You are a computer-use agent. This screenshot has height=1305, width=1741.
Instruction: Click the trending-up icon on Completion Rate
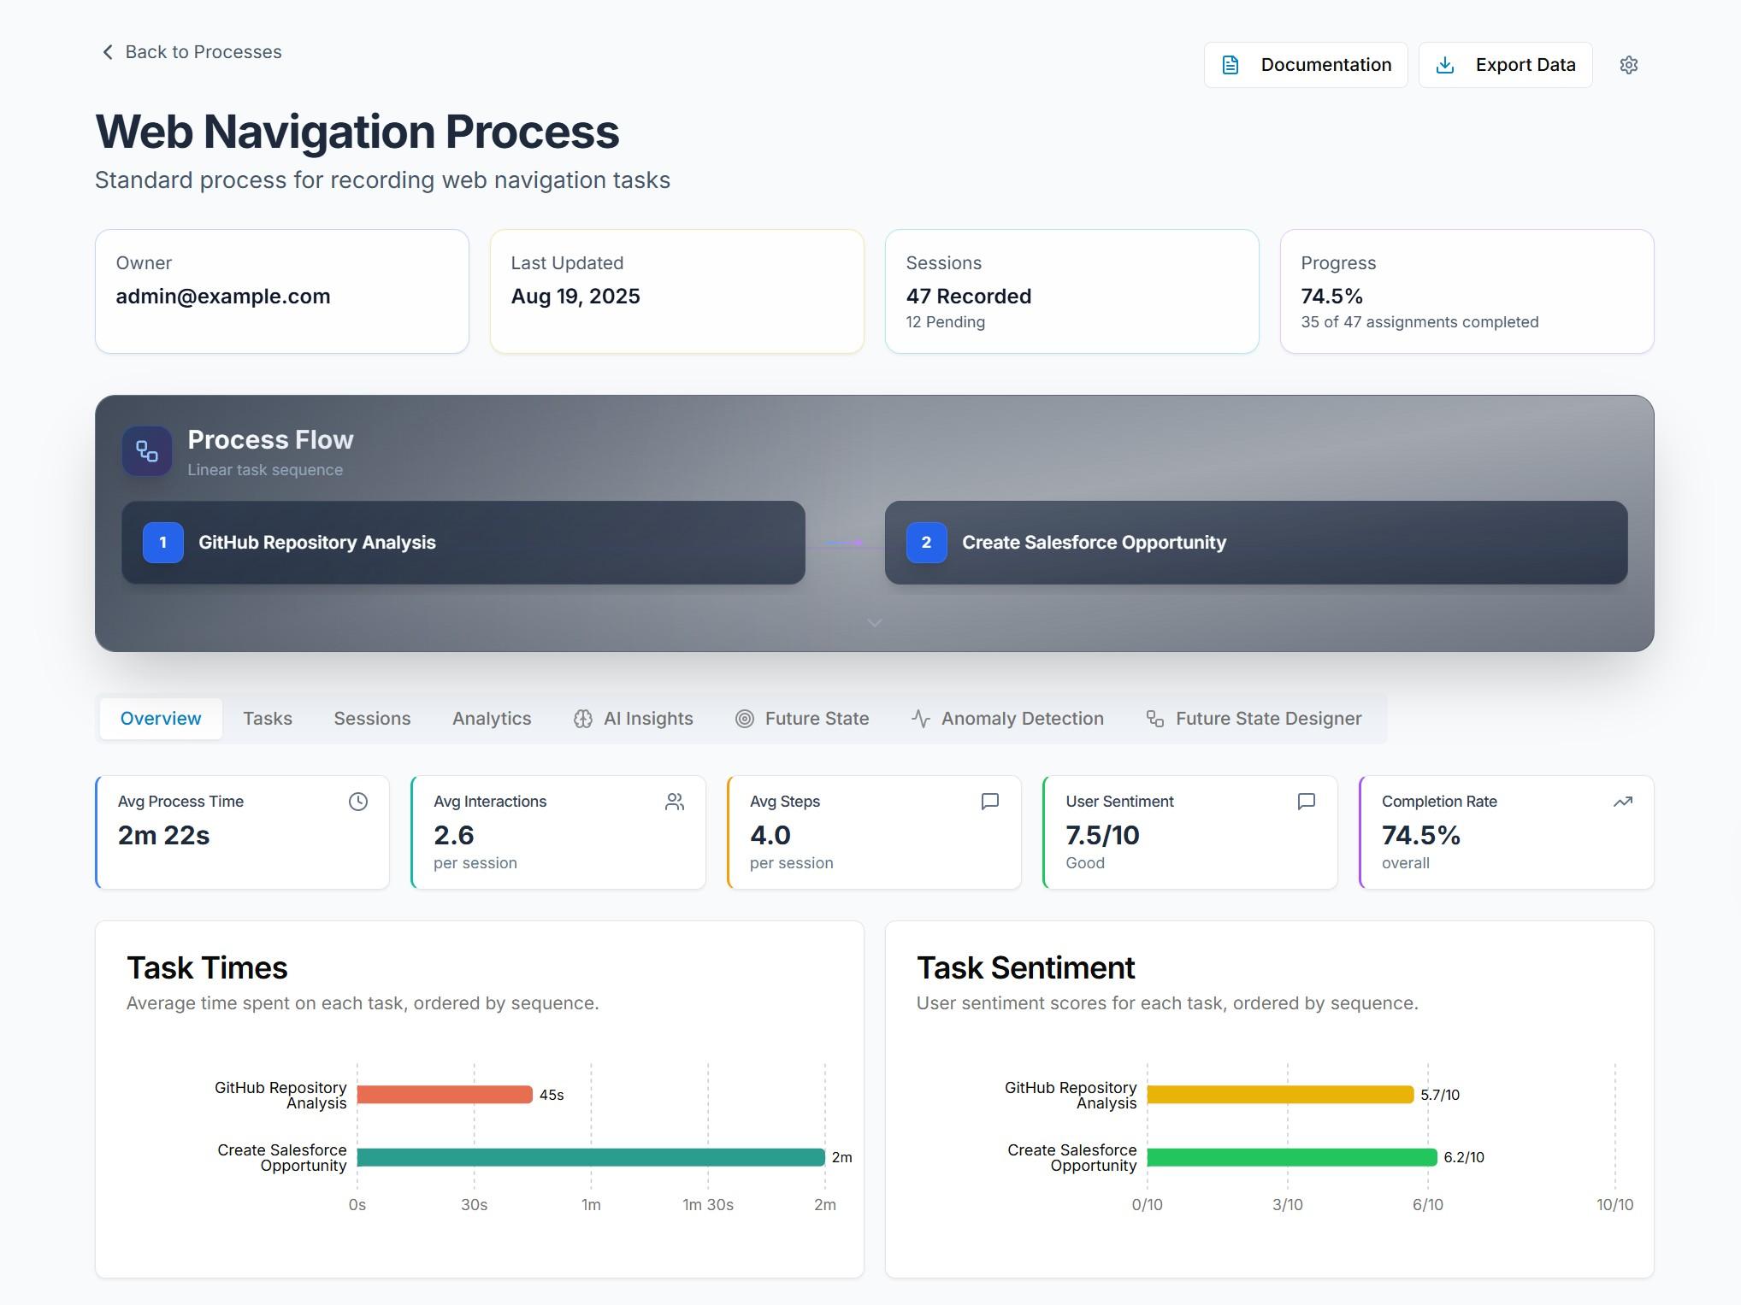[x=1622, y=802]
